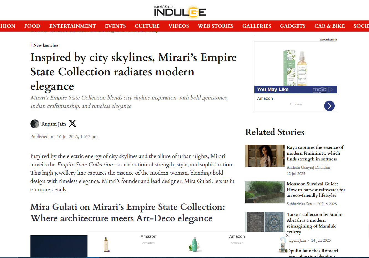Open the Raya story thumbnail image
The height and width of the screenshot is (258, 369).
pos(265,156)
